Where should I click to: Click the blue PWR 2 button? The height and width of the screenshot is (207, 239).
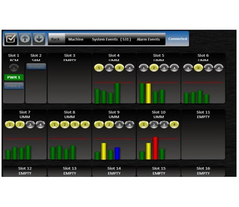point(14,86)
